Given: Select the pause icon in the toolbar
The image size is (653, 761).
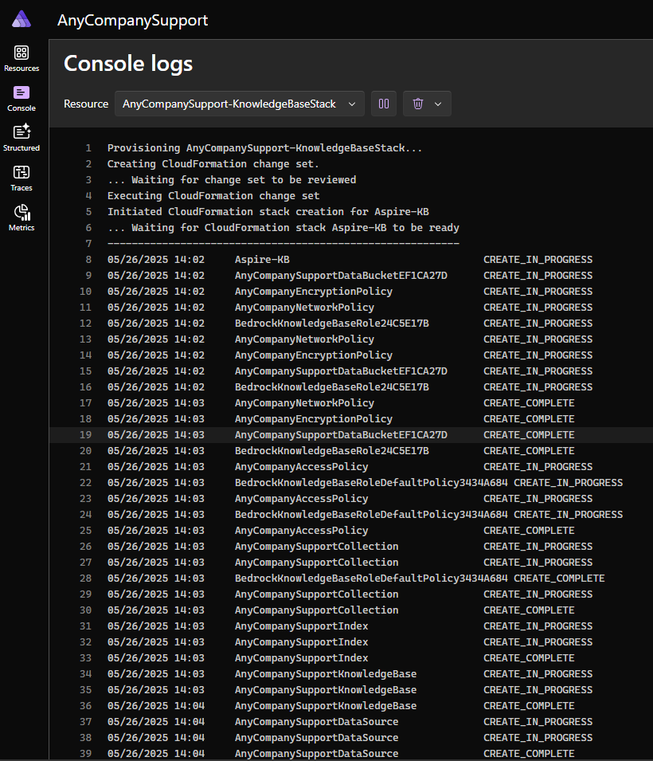Looking at the screenshot, I should (383, 103).
